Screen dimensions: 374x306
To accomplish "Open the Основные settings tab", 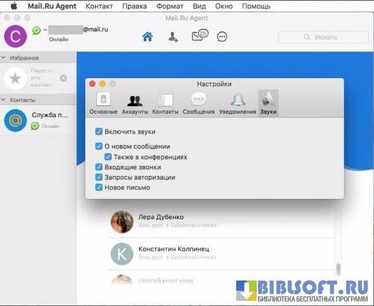I will pyautogui.click(x=103, y=103).
